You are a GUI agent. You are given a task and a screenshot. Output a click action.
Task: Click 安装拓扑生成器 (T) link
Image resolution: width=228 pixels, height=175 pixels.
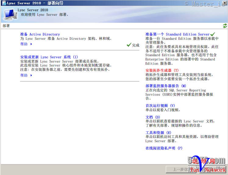(x=162, y=70)
